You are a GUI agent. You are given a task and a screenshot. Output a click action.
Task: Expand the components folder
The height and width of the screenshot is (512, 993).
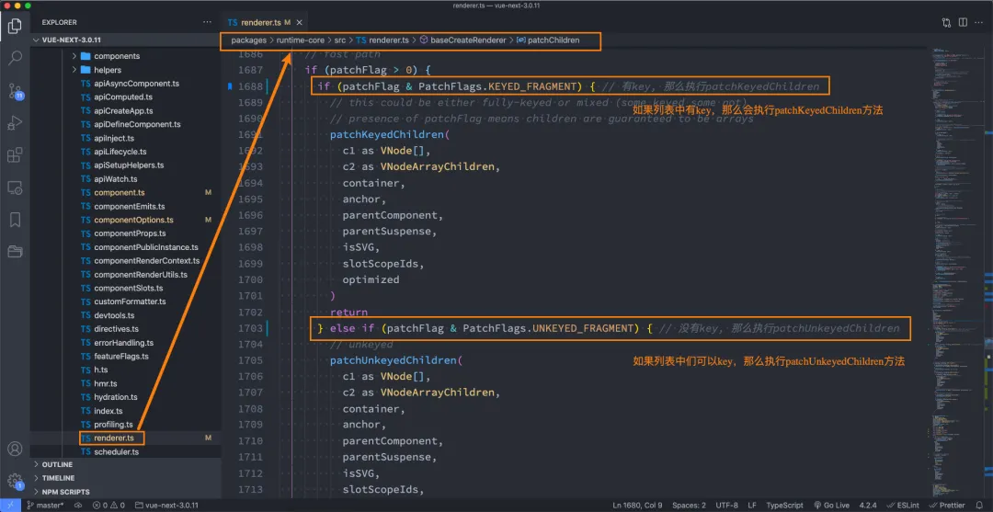point(116,56)
